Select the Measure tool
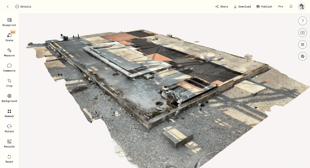This screenshot has width=310, height=168. point(9,52)
